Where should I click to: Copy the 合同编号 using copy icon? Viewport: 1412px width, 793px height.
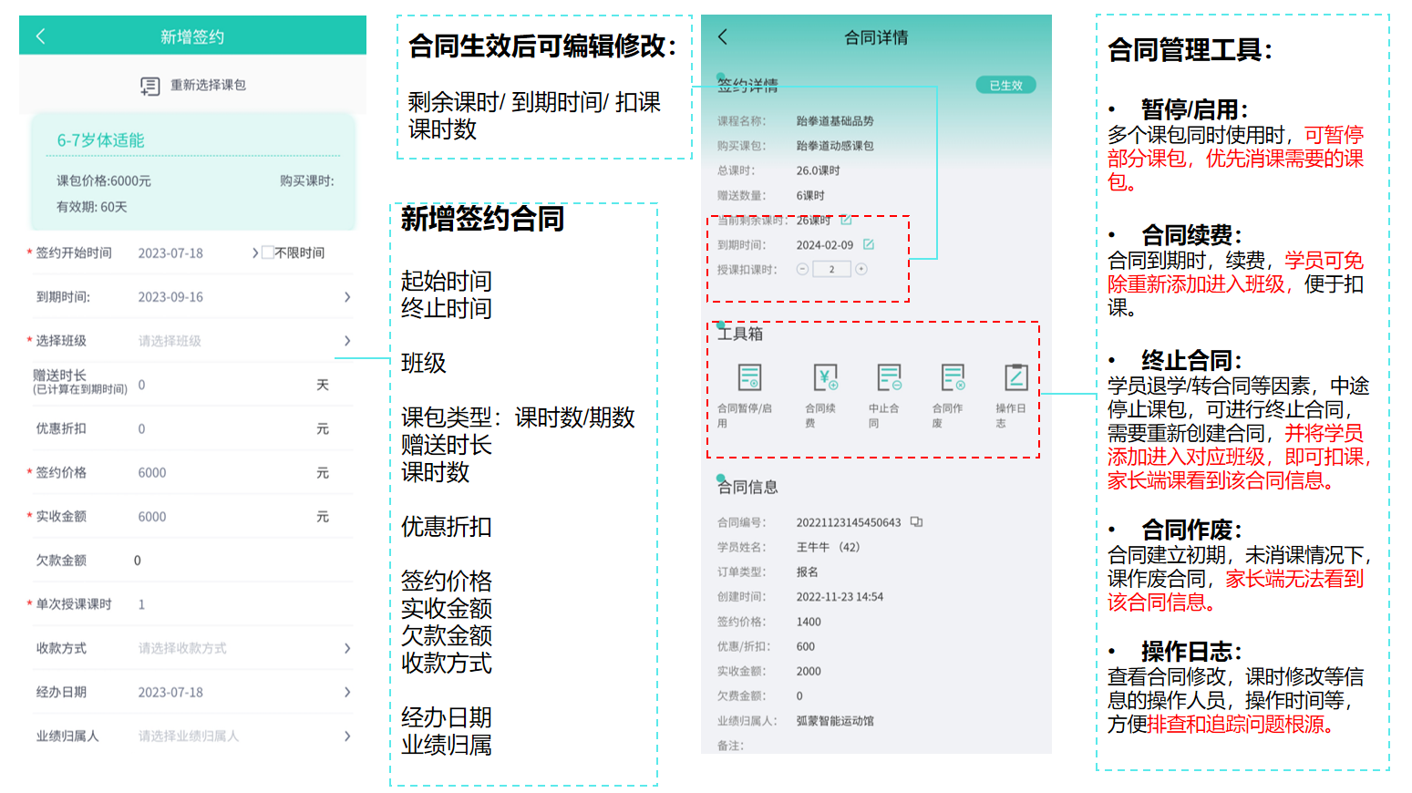pyautogui.click(x=916, y=522)
